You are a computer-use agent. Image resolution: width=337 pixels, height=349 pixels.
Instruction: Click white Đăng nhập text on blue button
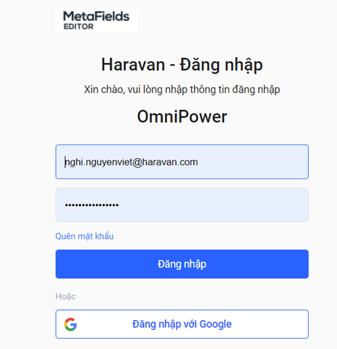click(x=182, y=264)
